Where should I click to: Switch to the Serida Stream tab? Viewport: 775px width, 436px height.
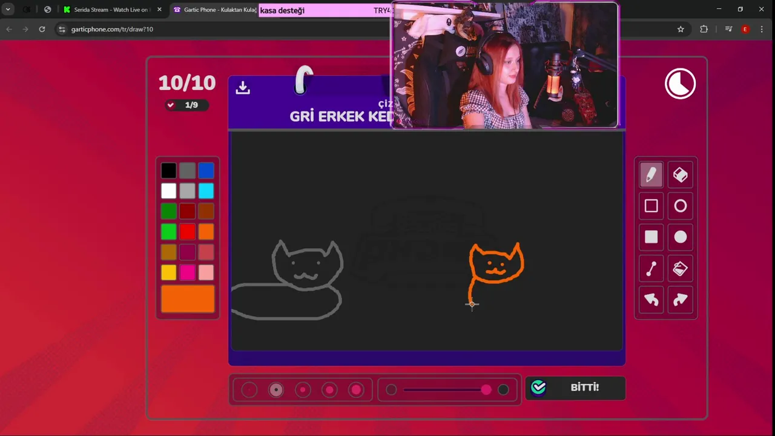point(113,10)
